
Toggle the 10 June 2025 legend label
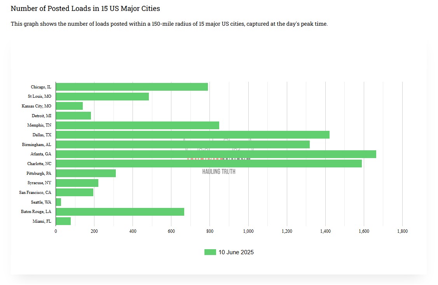[236, 252]
